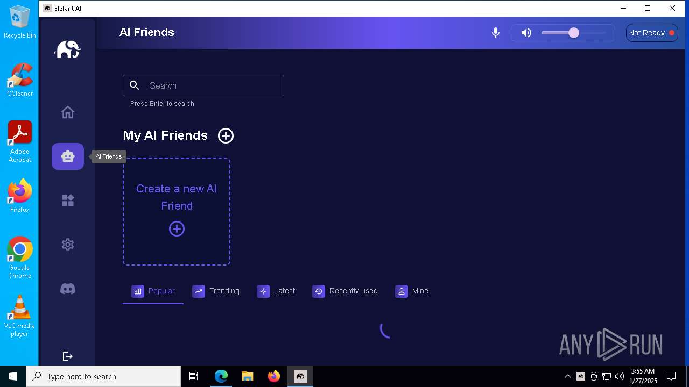Viewport: 689px width, 387px height.
Task: Open the Home page from sidebar
Action: coord(68,112)
